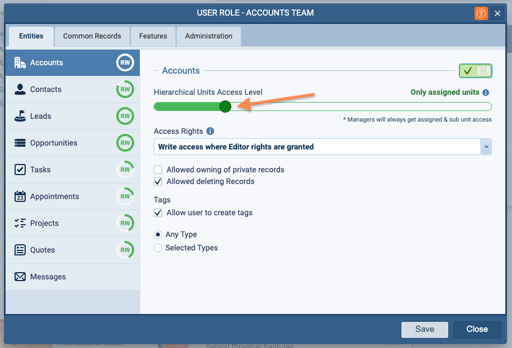Click the Messages envelope icon
Image resolution: width=512 pixels, height=348 pixels.
tap(20, 277)
